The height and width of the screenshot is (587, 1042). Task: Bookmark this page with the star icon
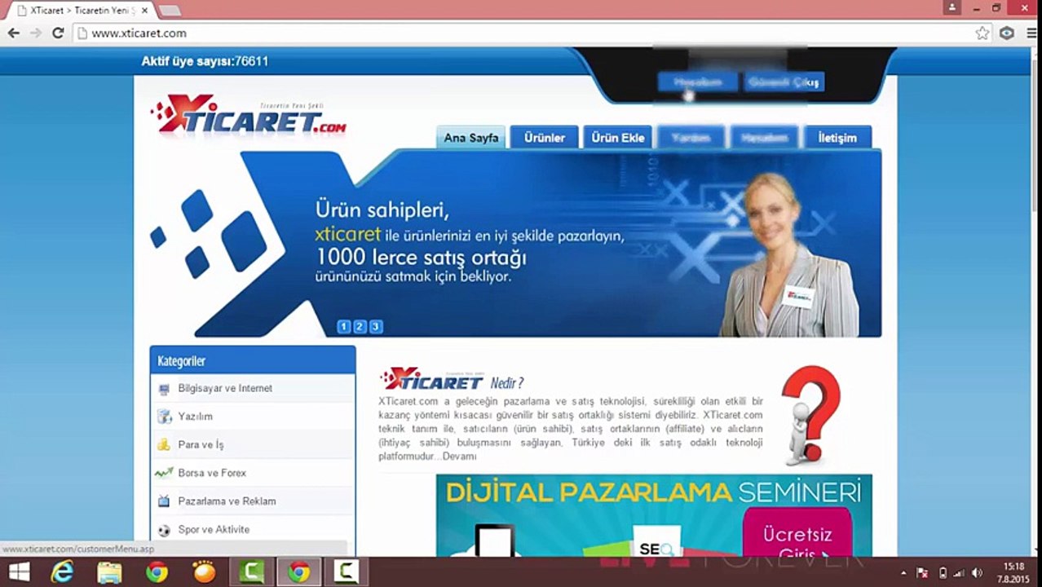(x=982, y=33)
